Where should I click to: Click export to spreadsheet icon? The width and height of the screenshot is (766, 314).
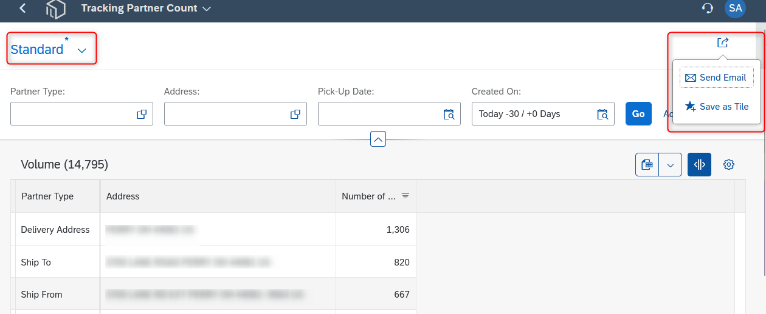coord(647,164)
